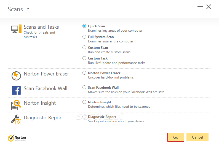The height and width of the screenshot is (146, 219).
Task: Click 'Determines which files need to be scanned'
Action: click(x=119, y=107)
